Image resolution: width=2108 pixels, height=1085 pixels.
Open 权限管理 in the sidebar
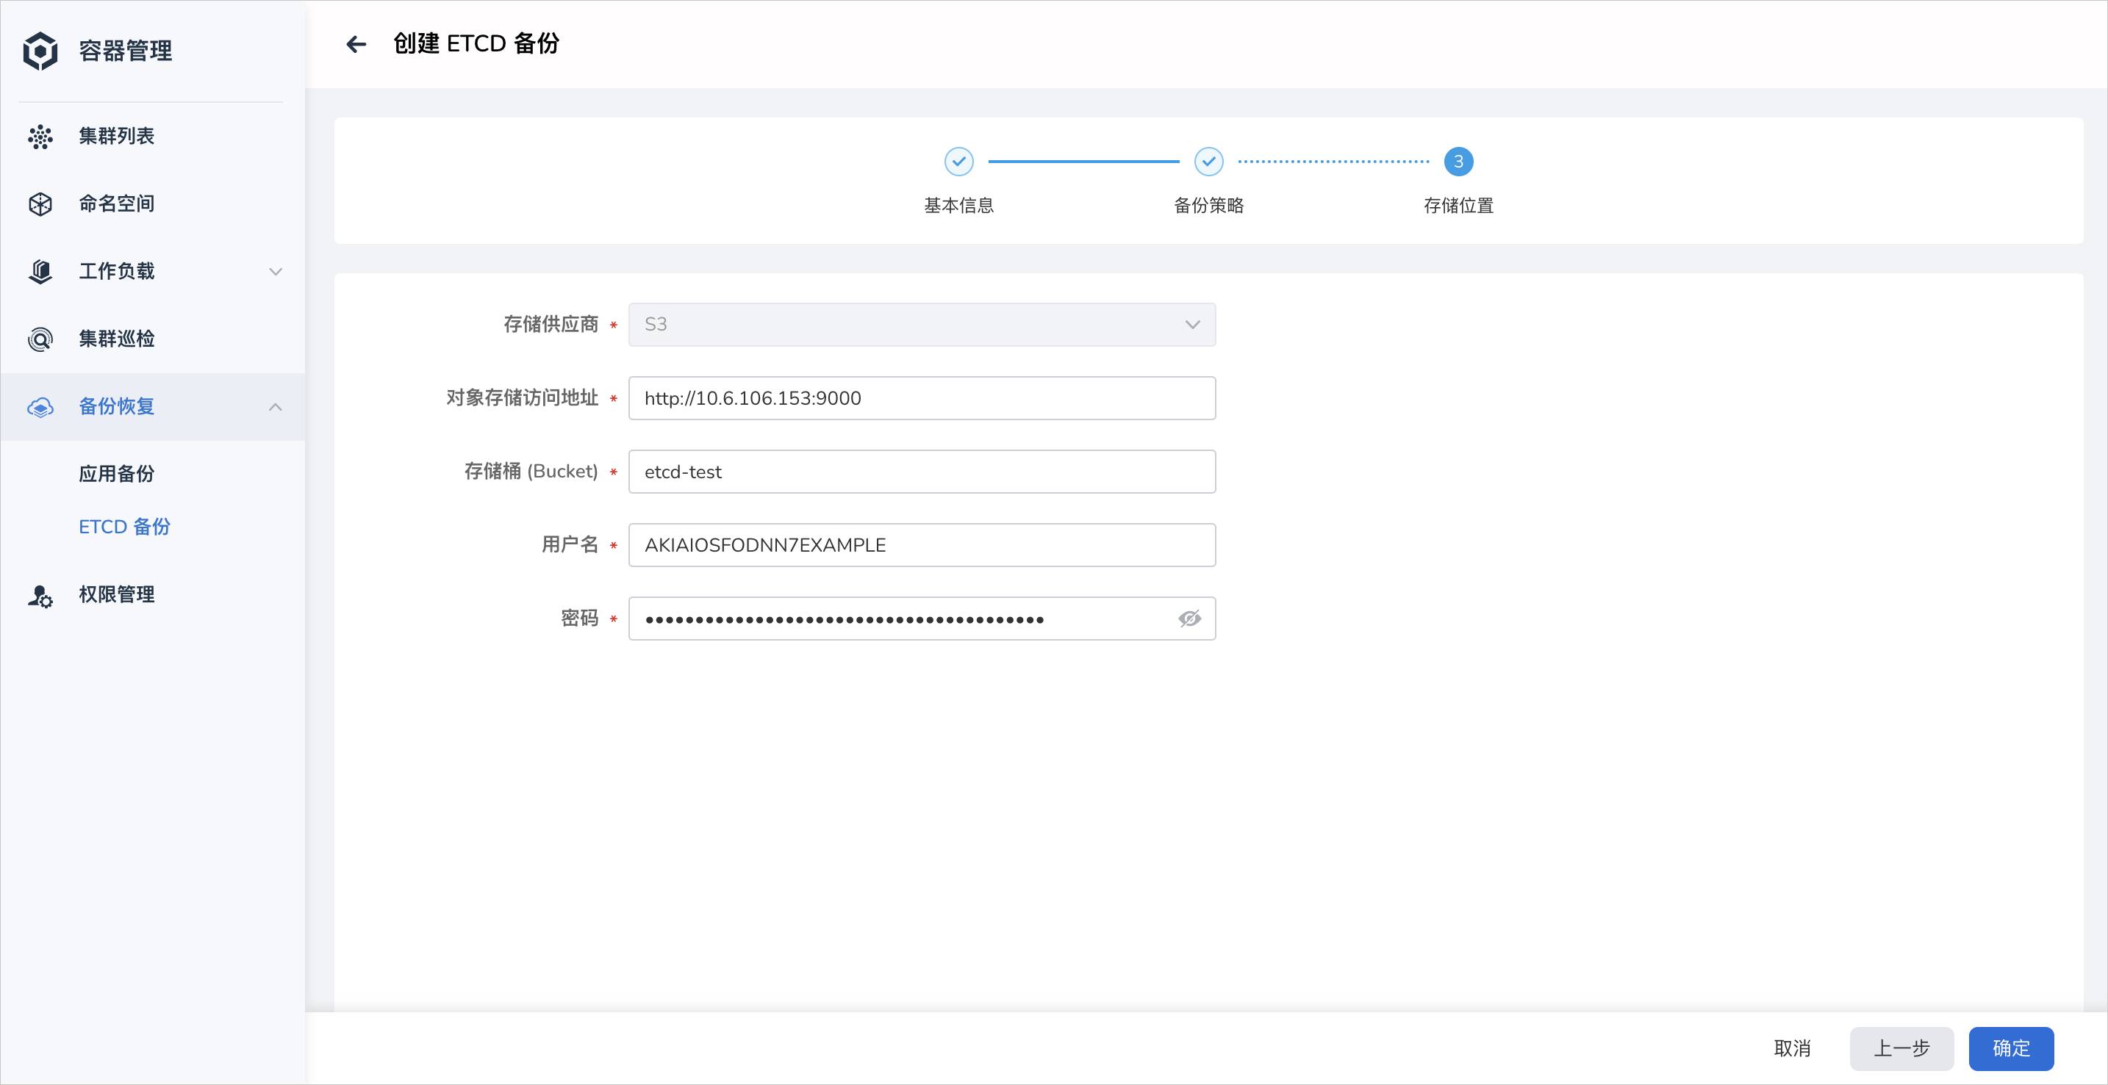[x=152, y=595]
